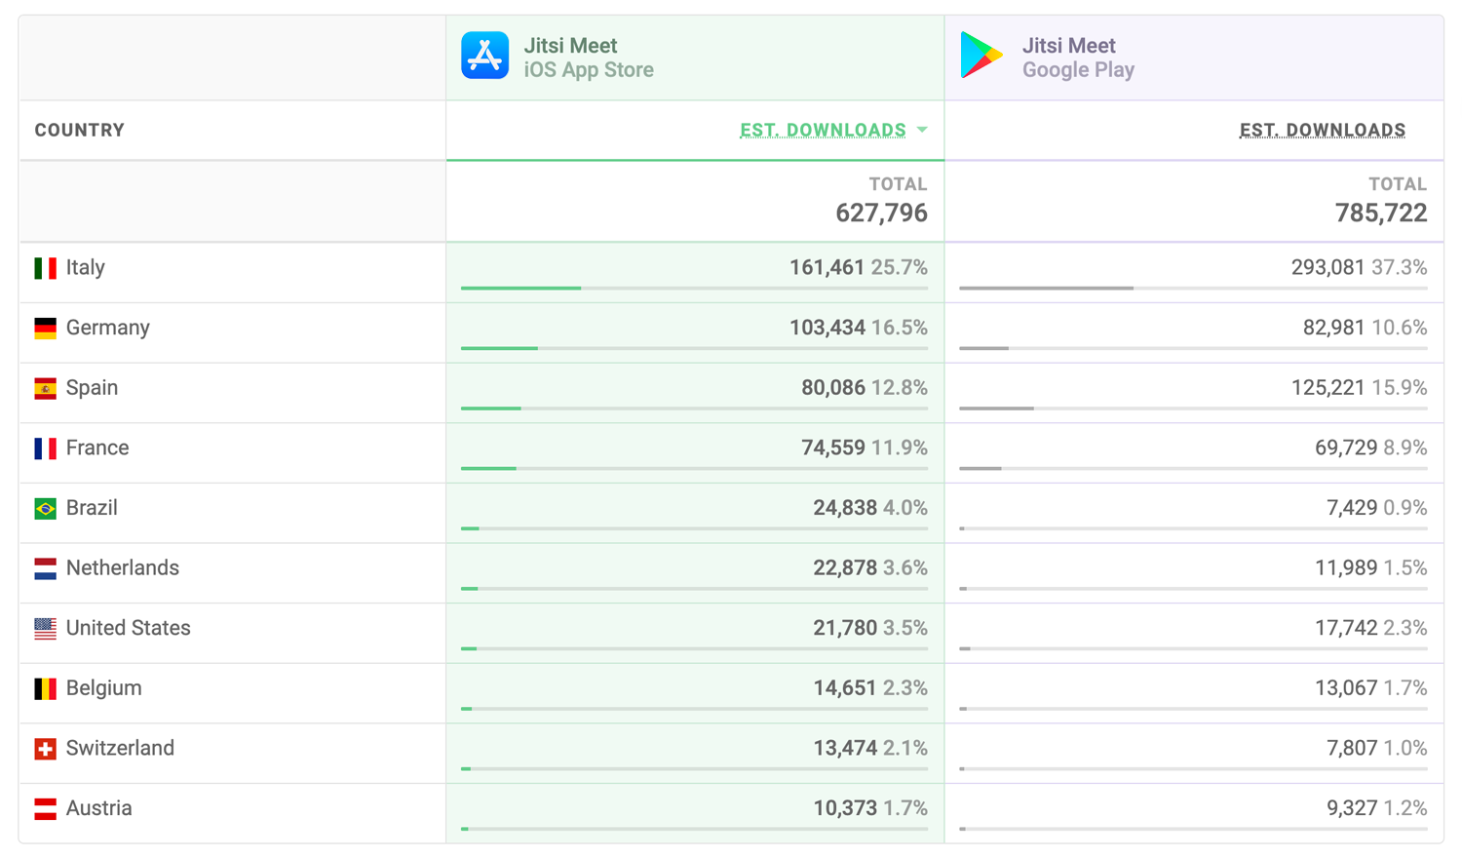Click Spain iOS value 80,086
Viewport: 1462px width, 857px height.
pyautogui.click(x=833, y=388)
